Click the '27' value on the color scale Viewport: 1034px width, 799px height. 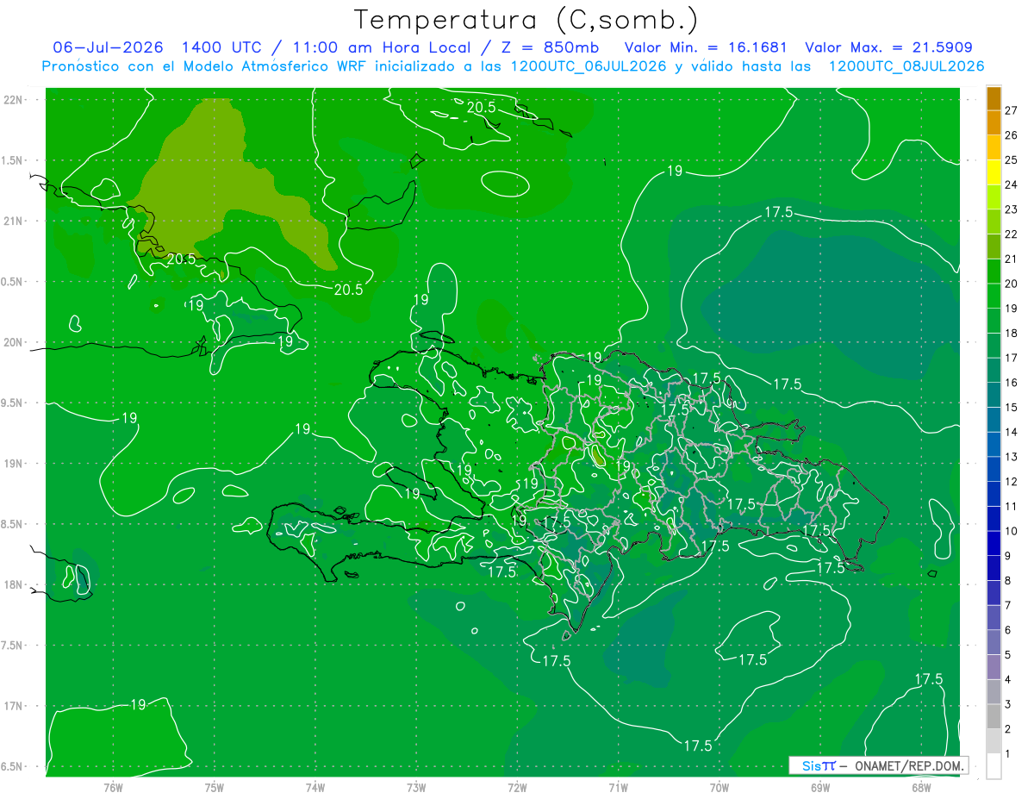click(x=1011, y=110)
